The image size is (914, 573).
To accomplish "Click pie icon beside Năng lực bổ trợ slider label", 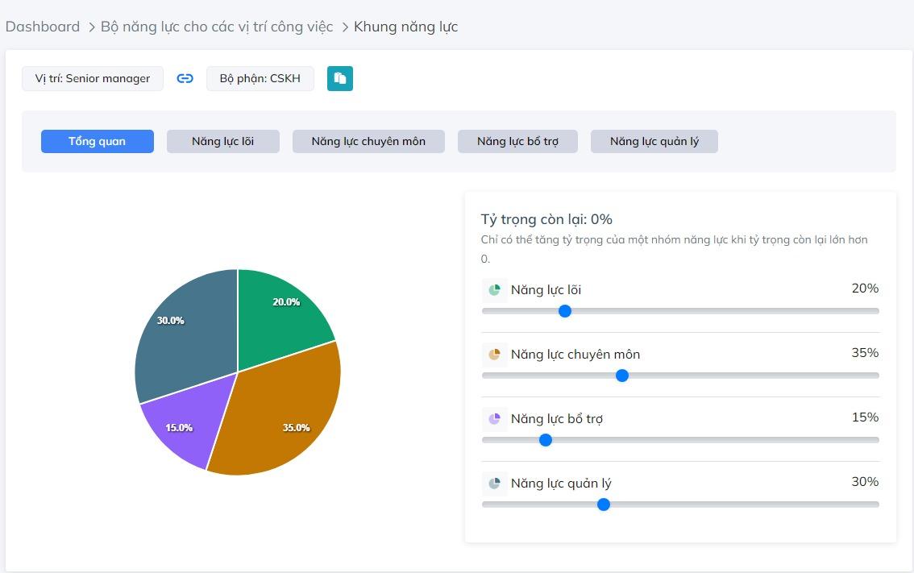I will tap(494, 419).
